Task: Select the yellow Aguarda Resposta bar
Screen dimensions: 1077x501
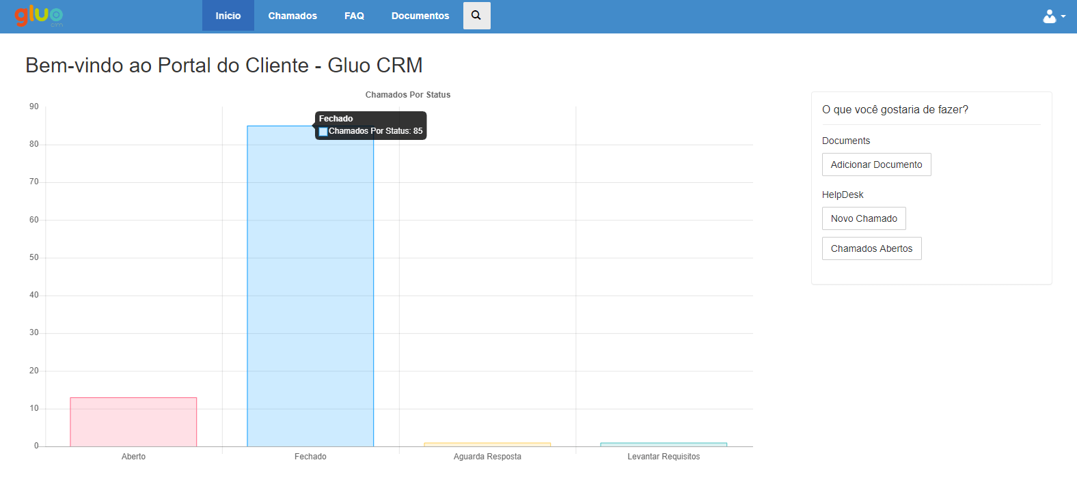Action: [487, 444]
